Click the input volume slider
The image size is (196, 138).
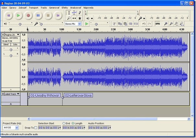[x=41, y=24]
